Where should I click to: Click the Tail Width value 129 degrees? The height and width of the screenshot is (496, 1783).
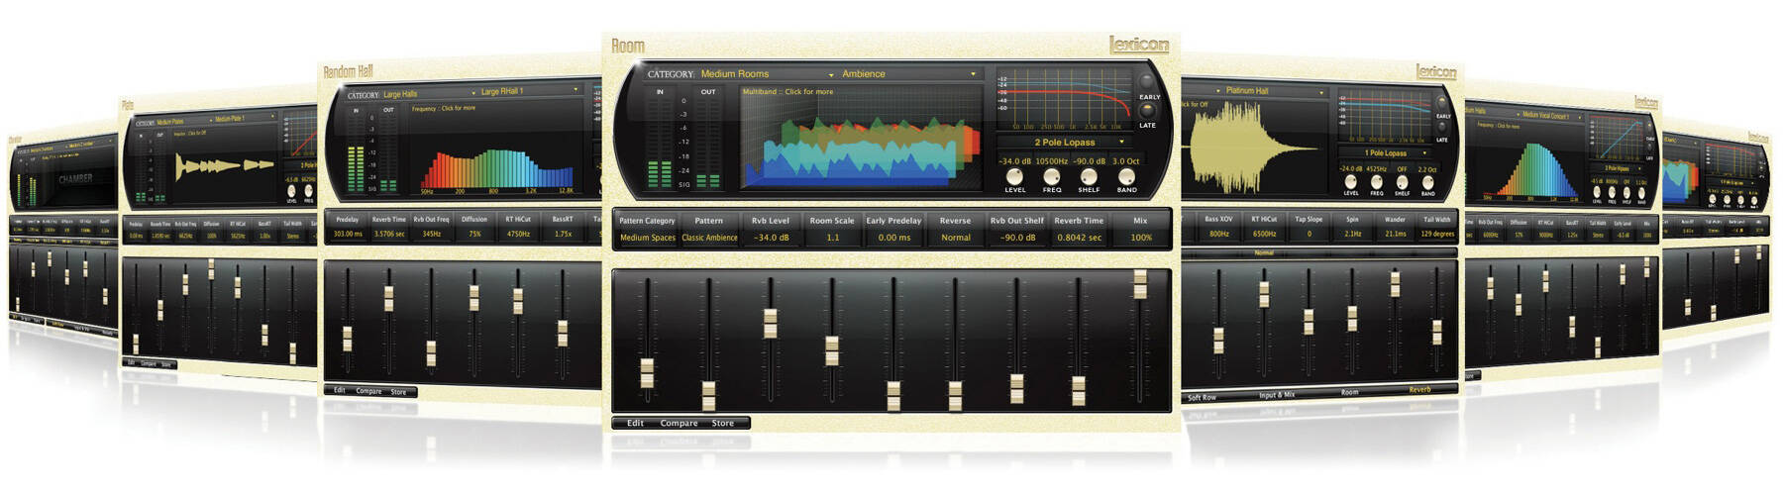(1437, 235)
